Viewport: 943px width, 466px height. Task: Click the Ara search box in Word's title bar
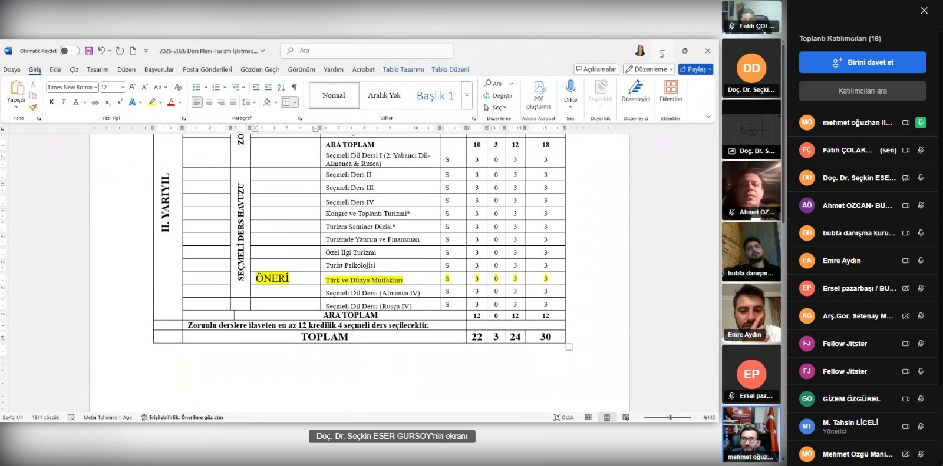tap(367, 51)
